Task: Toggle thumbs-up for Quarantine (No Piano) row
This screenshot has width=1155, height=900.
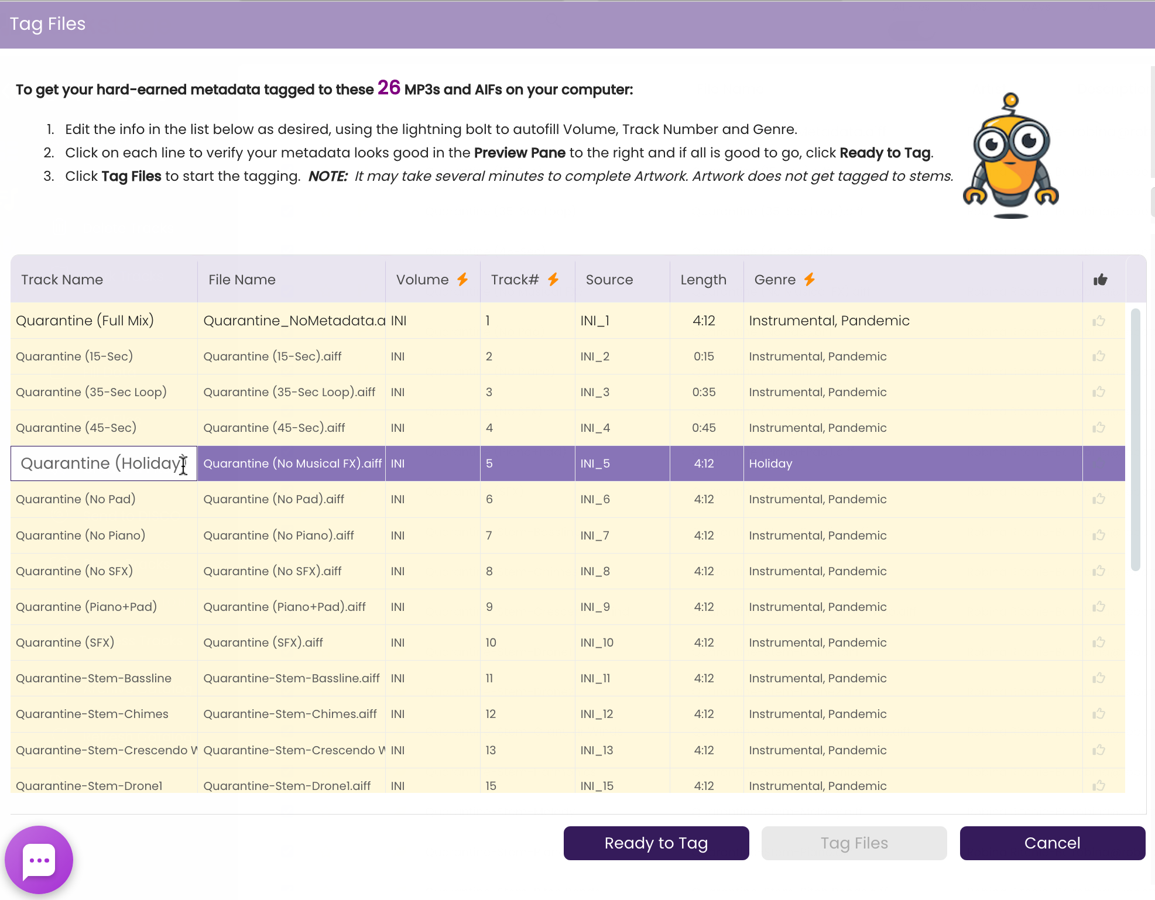Action: coord(1099,535)
